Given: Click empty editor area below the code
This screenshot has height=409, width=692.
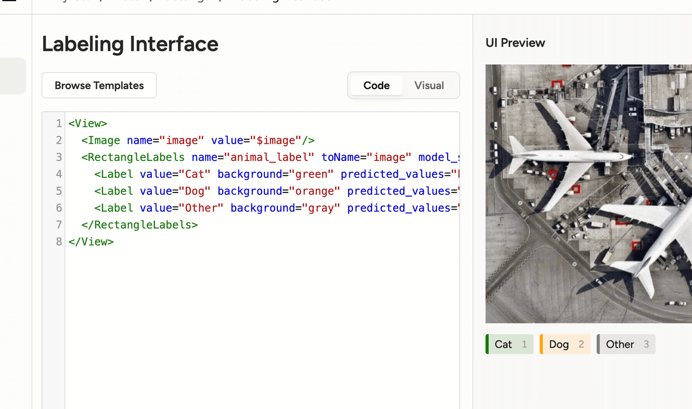Looking at the screenshot, I should pyautogui.click(x=263, y=324).
